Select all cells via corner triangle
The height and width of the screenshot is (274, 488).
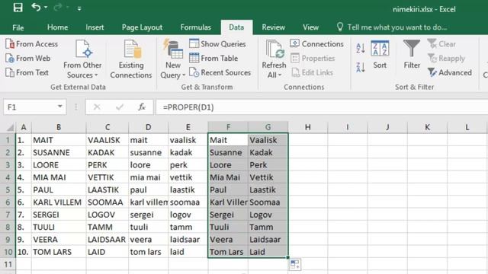pos(10,127)
